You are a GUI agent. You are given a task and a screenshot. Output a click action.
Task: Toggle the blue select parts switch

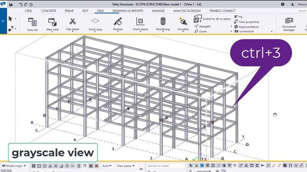(x=202, y=166)
